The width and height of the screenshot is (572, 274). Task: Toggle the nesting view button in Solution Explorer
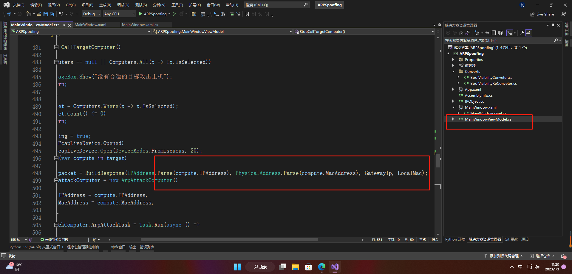pos(510,33)
